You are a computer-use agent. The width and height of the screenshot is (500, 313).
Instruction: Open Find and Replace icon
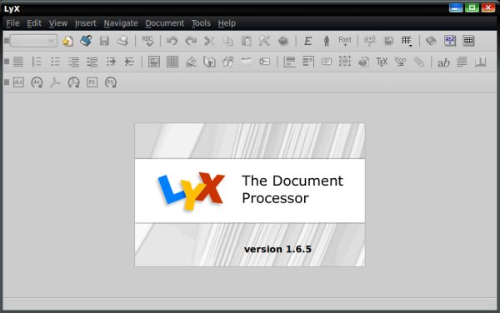(x=264, y=41)
